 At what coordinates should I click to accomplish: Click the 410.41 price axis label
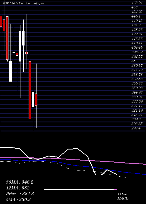coord(137,43)
